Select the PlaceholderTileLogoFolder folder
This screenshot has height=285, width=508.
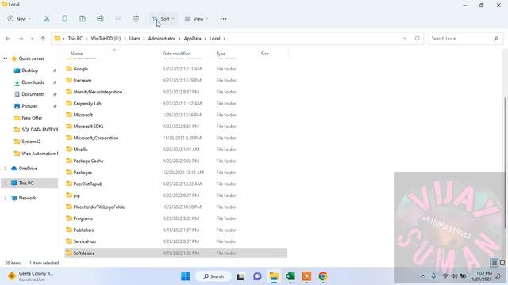[99, 207]
